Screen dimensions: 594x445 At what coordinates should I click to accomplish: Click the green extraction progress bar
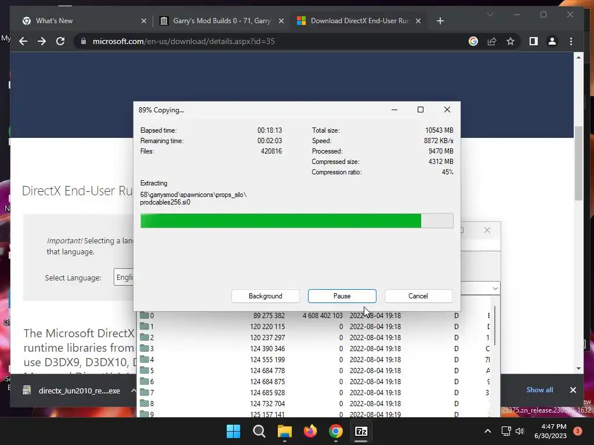point(296,221)
